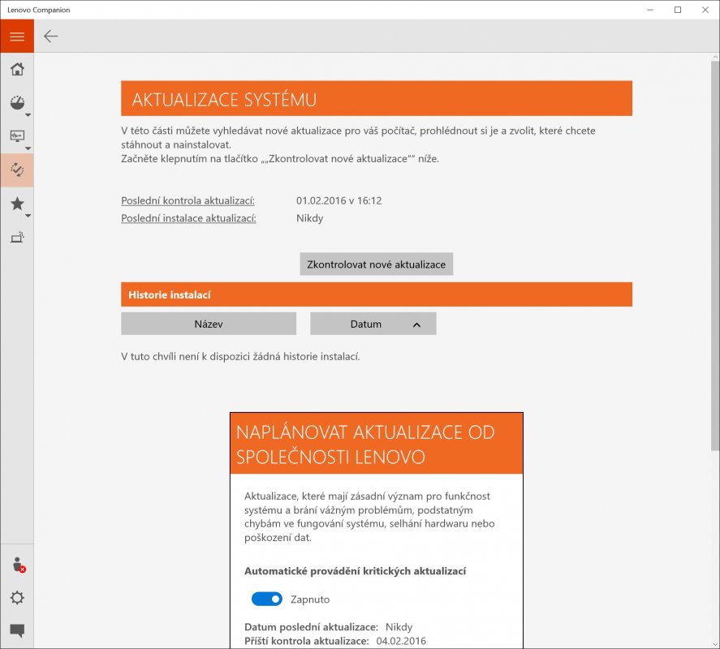
Task: Sort installation history by Název
Action: (208, 323)
